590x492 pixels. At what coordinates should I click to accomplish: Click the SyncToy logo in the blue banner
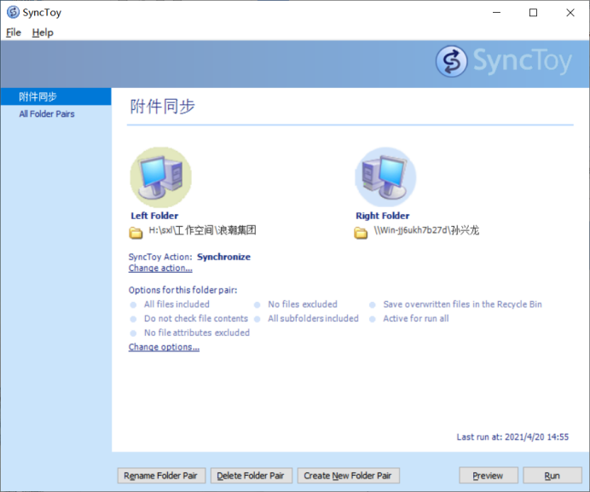(504, 61)
